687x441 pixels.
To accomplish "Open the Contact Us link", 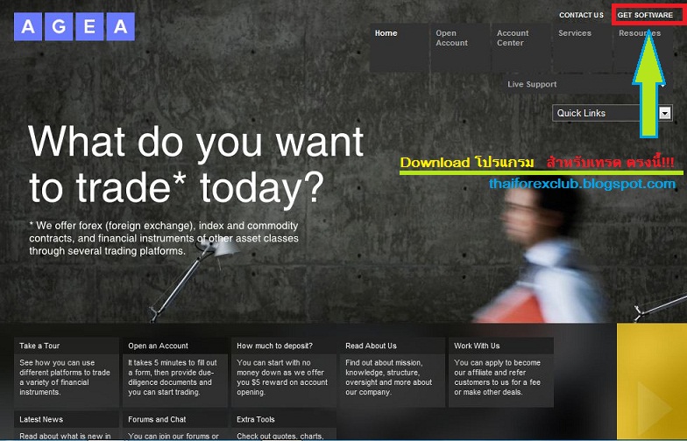I will click(581, 15).
